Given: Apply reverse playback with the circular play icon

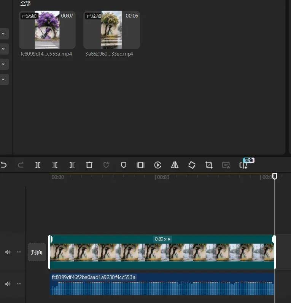Looking at the screenshot, I should [157, 165].
